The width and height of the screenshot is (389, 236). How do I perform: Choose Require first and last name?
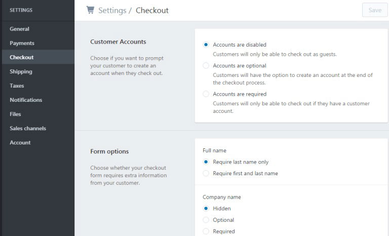pyautogui.click(x=206, y=173)
